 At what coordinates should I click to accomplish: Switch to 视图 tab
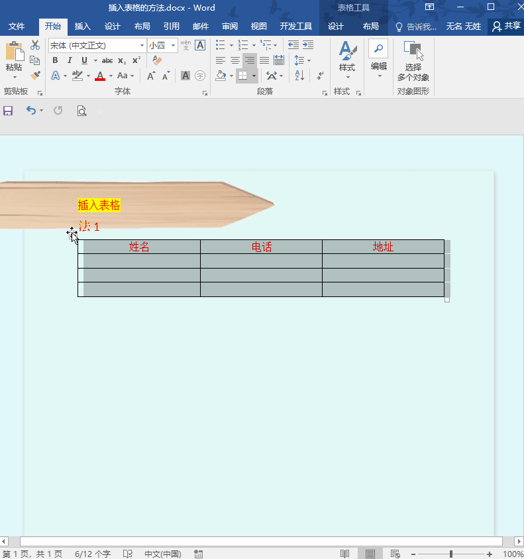tap(258, 27)
